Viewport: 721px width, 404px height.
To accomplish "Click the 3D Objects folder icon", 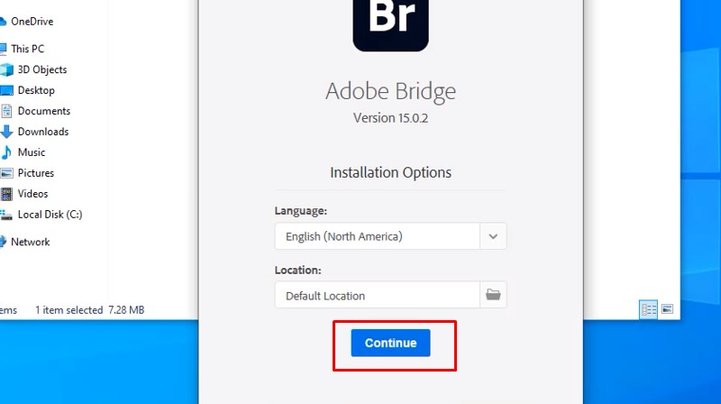I will tap(7, 69).
